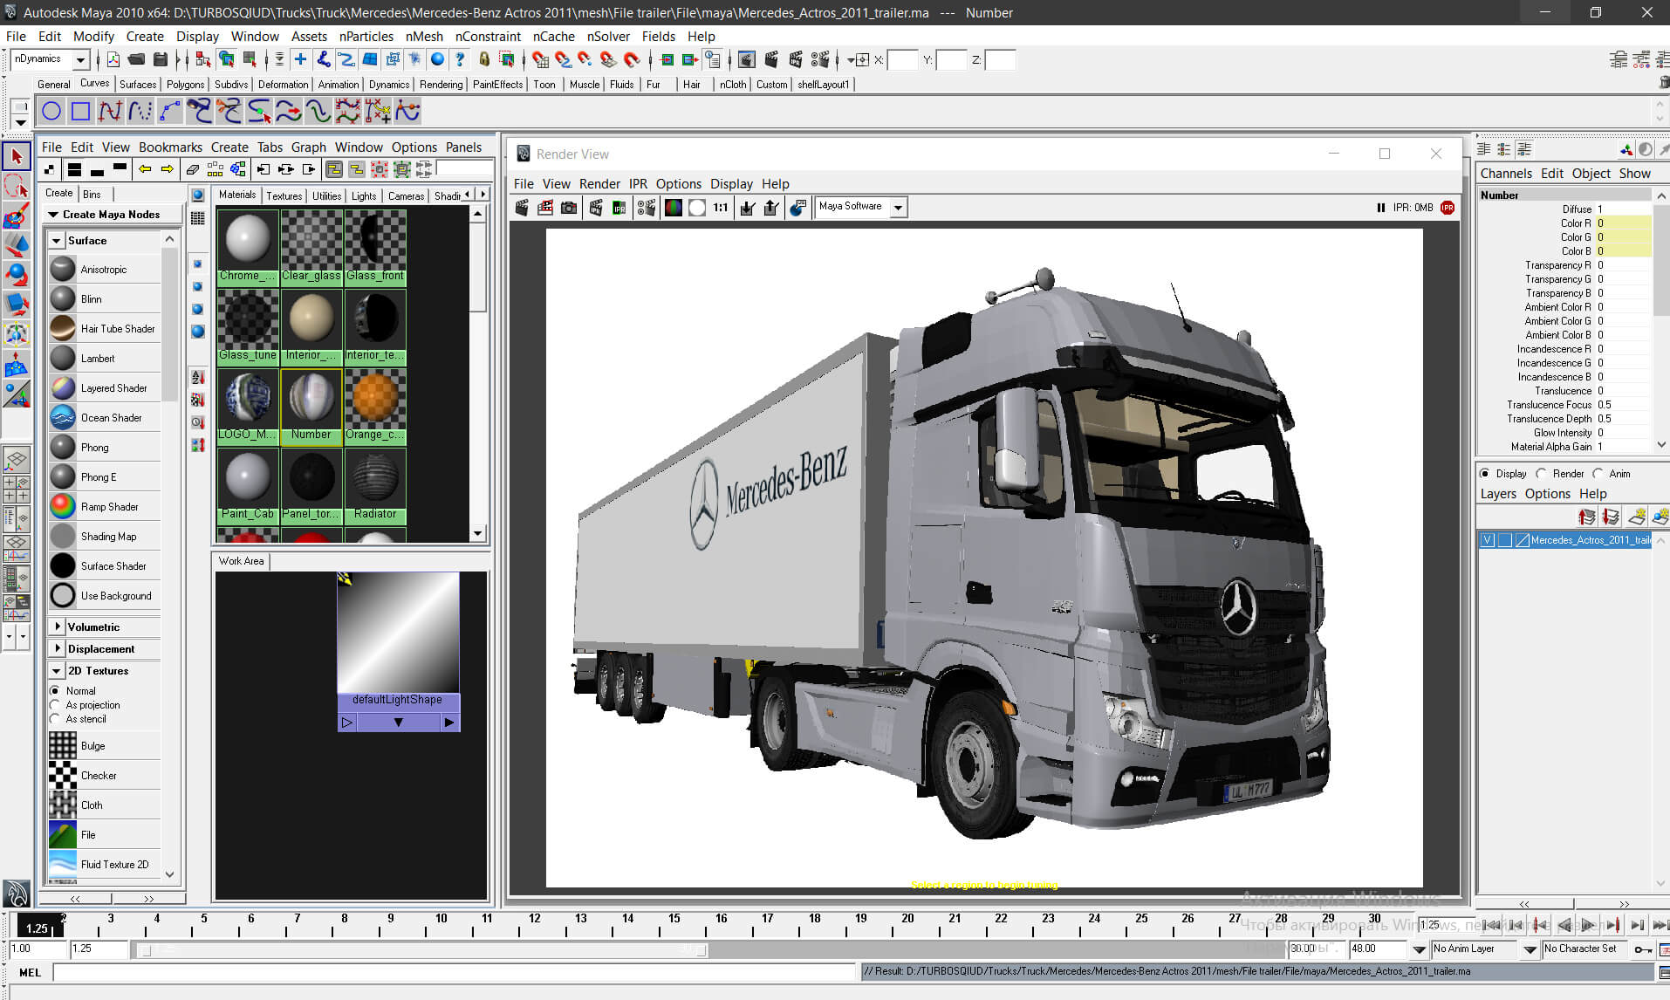Click the Ocean Shader node icon

point(63,417)
